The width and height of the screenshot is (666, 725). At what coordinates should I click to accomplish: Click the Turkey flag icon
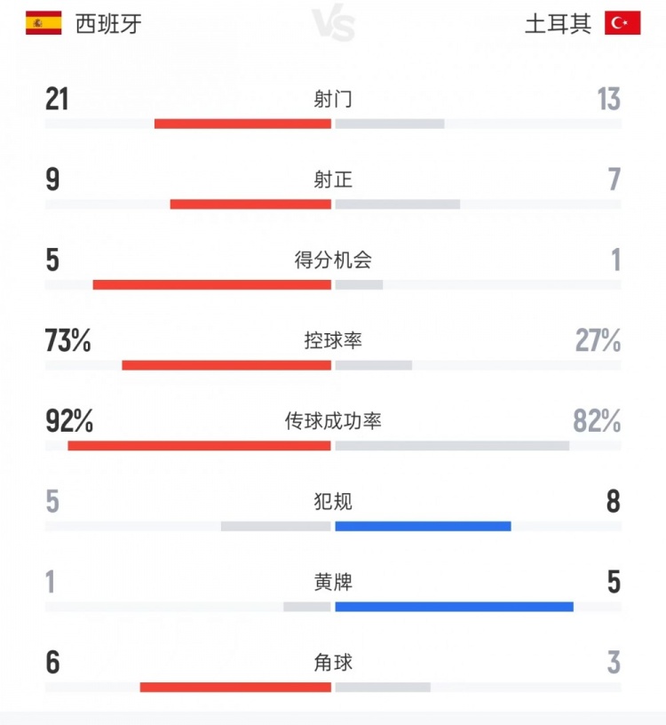pos(622,23)
